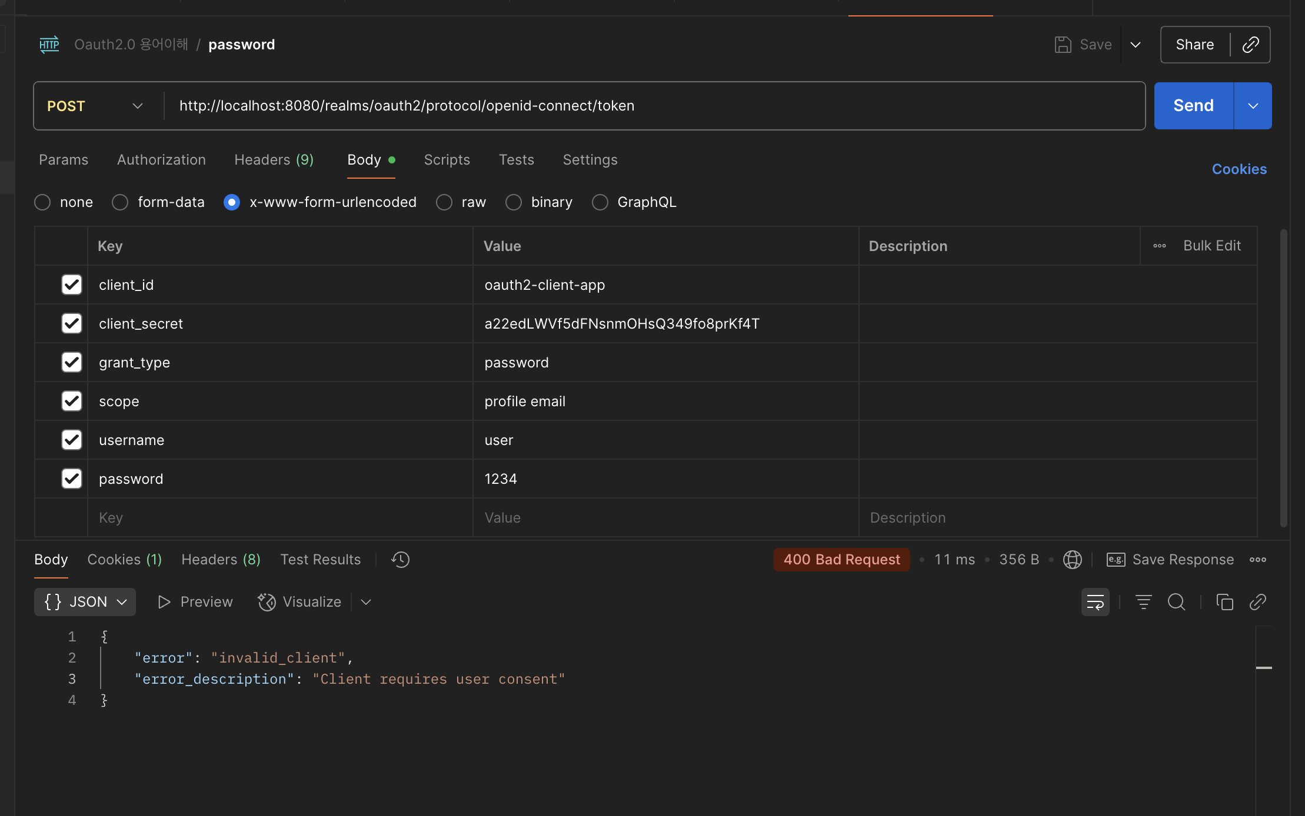This screenshot has height=816, width=1305.
Task: Click the 'oauth2-client-app' value cell
Action: 666,285
